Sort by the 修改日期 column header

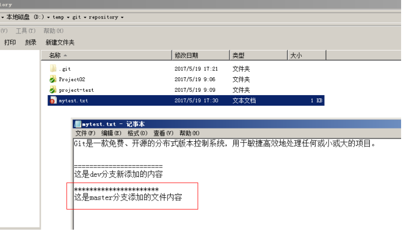(201, 56)
